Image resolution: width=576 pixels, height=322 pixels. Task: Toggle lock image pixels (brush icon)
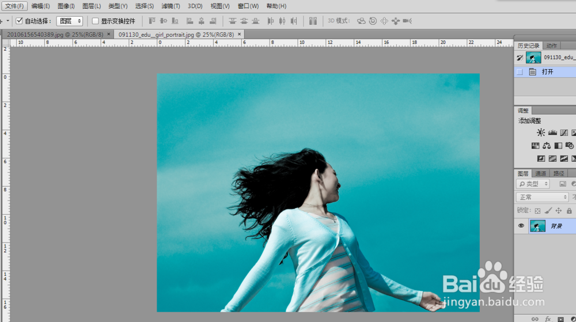[x=548, y=211]
